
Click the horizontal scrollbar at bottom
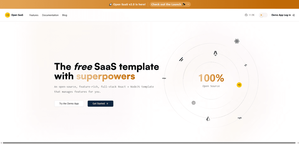[x=149, y=143]
